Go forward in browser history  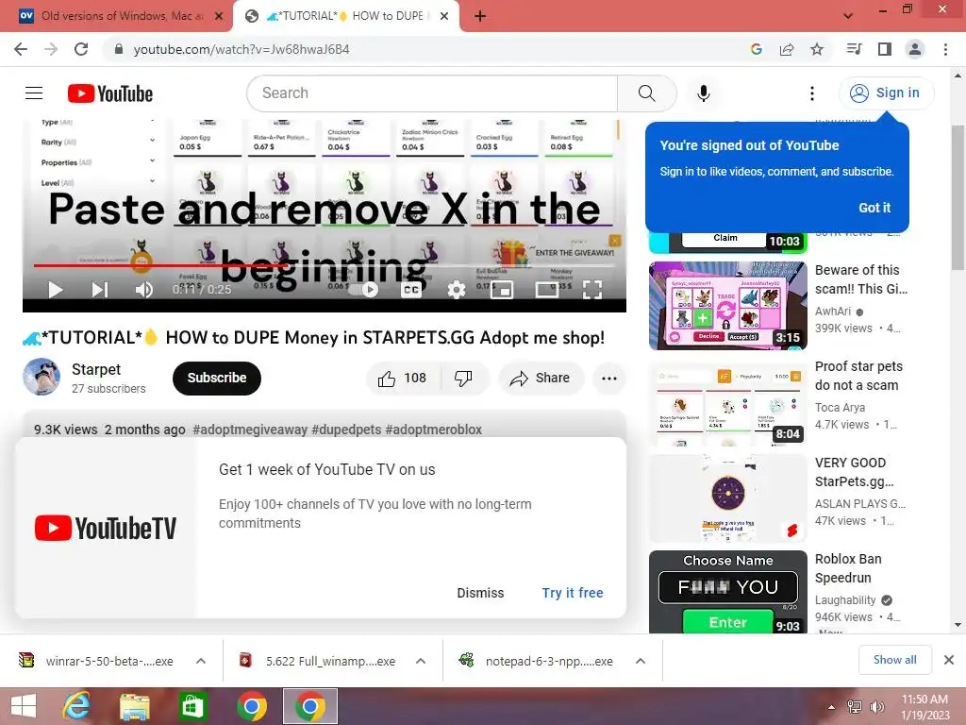(51, 49)
